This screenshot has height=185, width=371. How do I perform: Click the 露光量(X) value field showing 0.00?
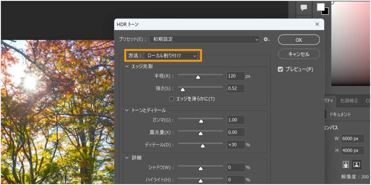(x=235, y=132)
